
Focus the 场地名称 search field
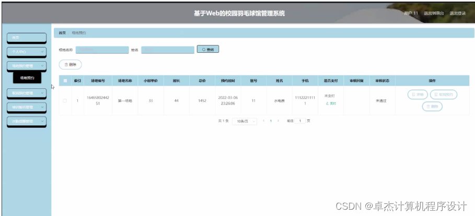102,50
